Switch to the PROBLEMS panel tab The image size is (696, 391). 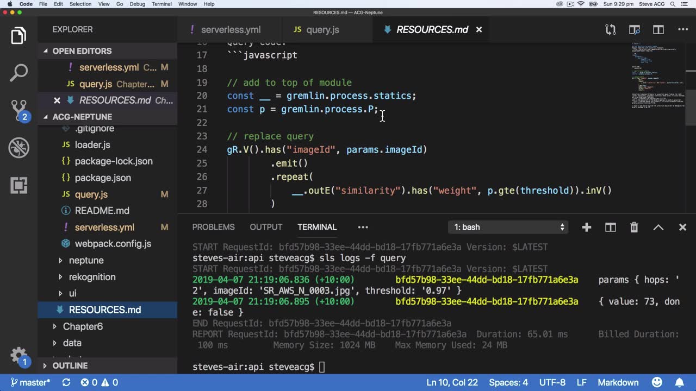point(213,227)
